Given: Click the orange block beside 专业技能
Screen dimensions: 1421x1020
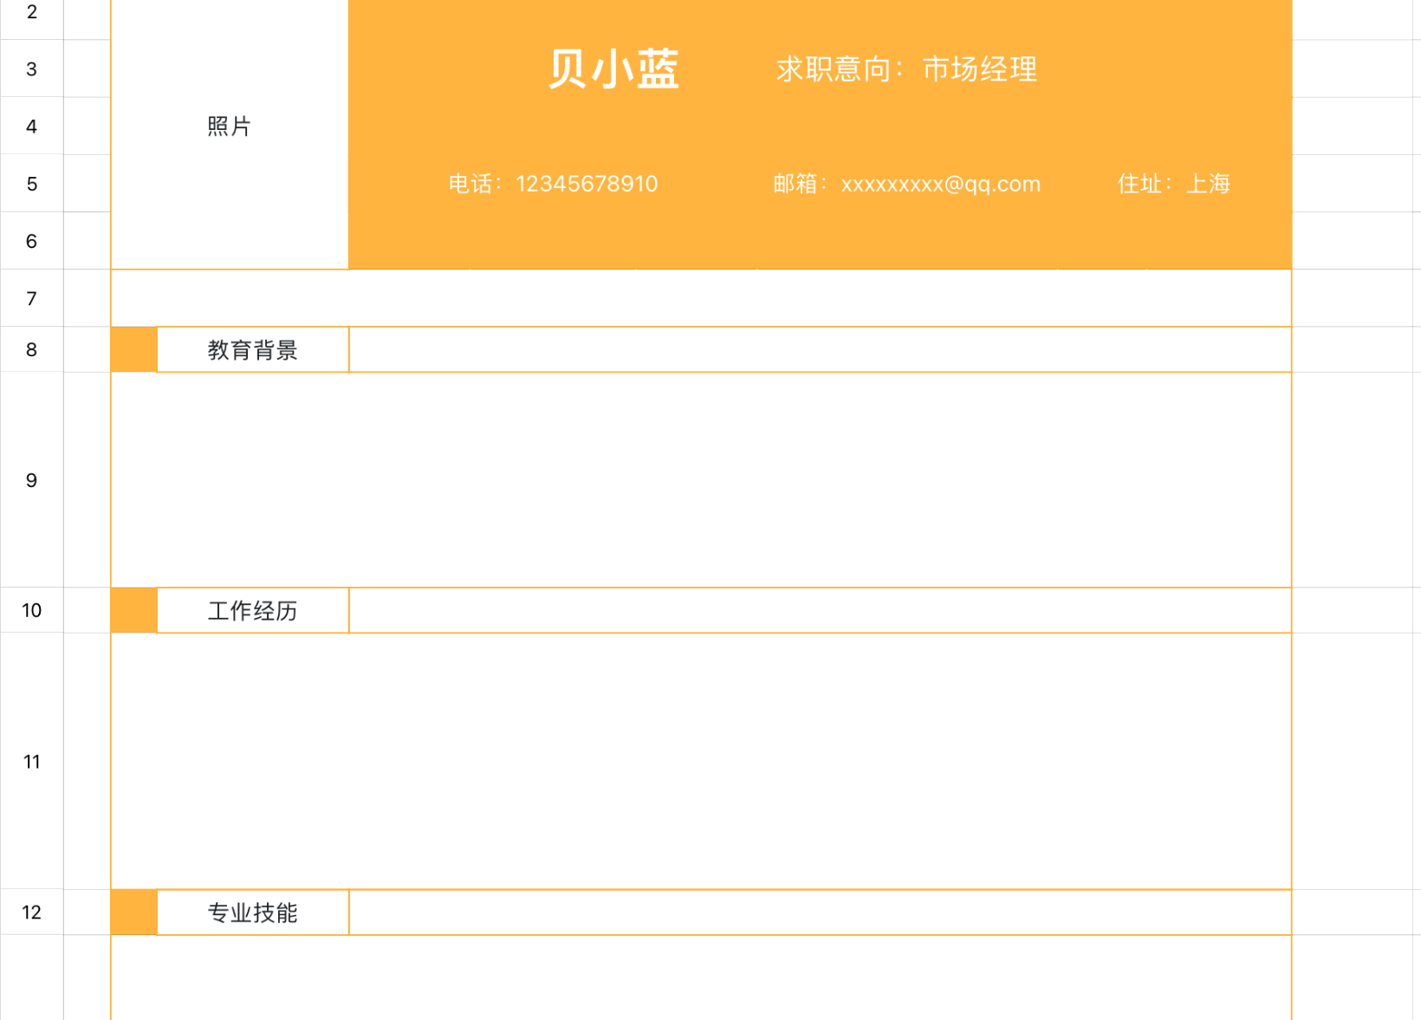Looking at the screenshot, I should click(x=134, y=913).
